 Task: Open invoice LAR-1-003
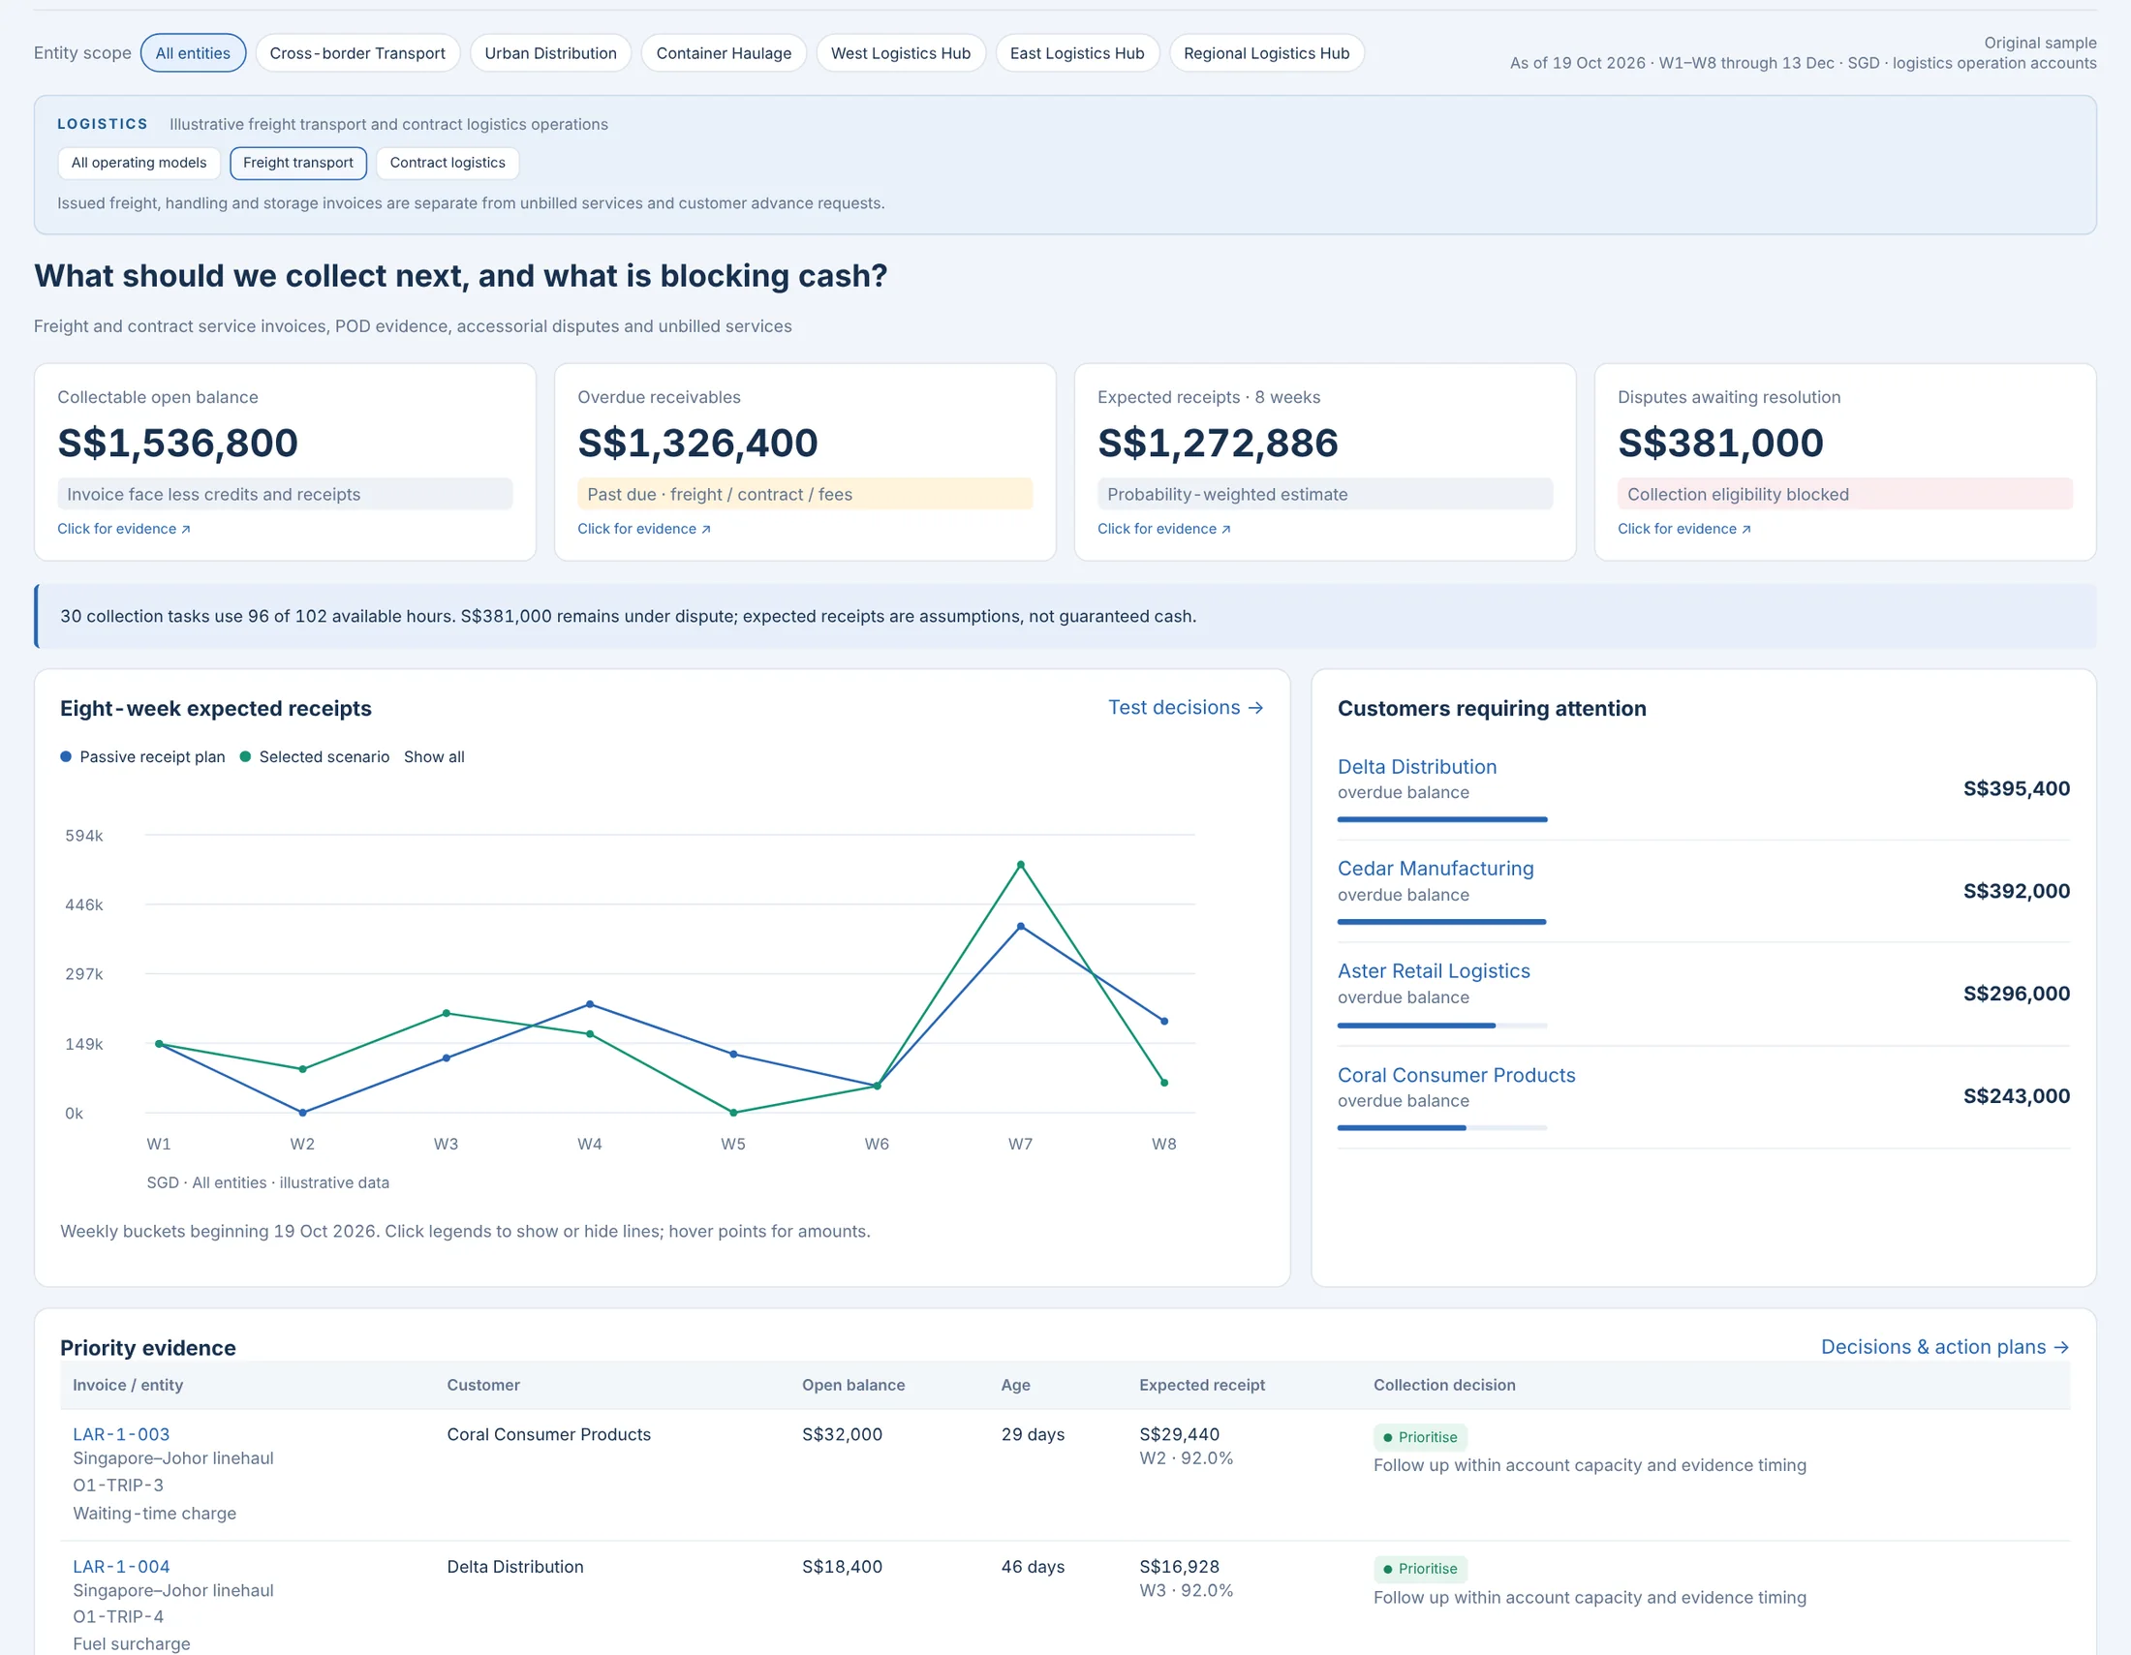coord(121,1434)
